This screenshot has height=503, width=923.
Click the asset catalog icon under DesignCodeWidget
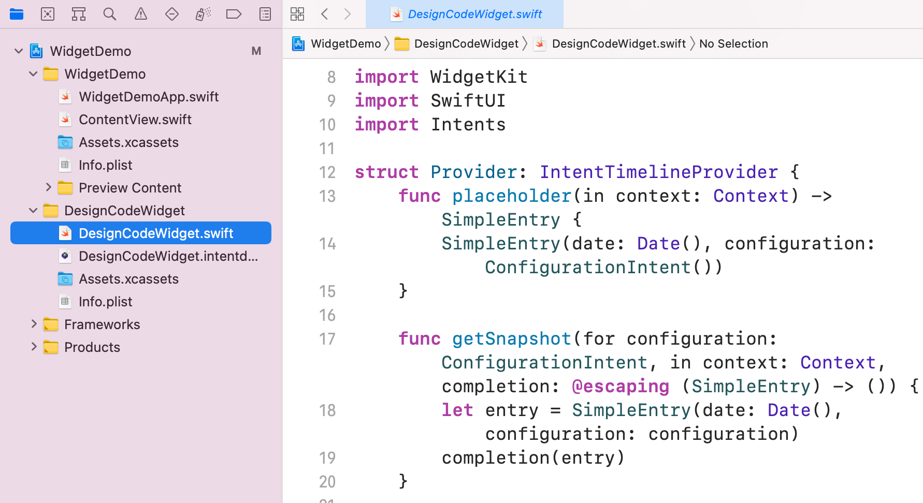65,279
